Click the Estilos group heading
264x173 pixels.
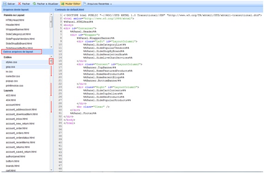tap(7, 57)
